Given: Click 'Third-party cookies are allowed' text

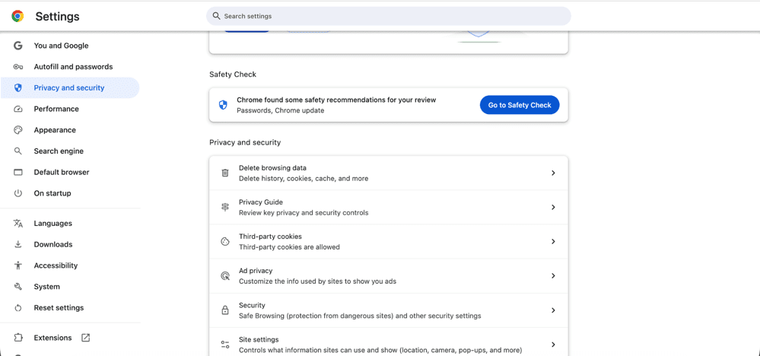Looking at the screenshot, I should [x=289, y=247].
